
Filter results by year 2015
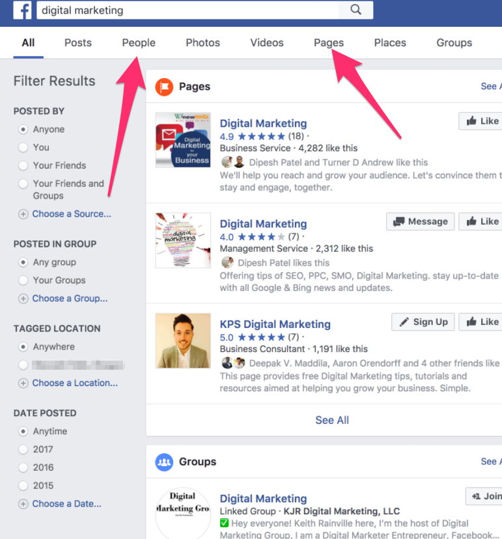click(x=23, y=486)
